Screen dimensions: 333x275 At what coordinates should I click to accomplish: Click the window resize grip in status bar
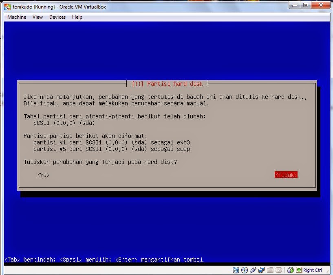[x=328, y=272]
